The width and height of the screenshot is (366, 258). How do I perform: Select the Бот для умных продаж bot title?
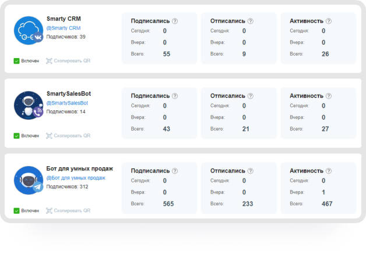(80, 169)
